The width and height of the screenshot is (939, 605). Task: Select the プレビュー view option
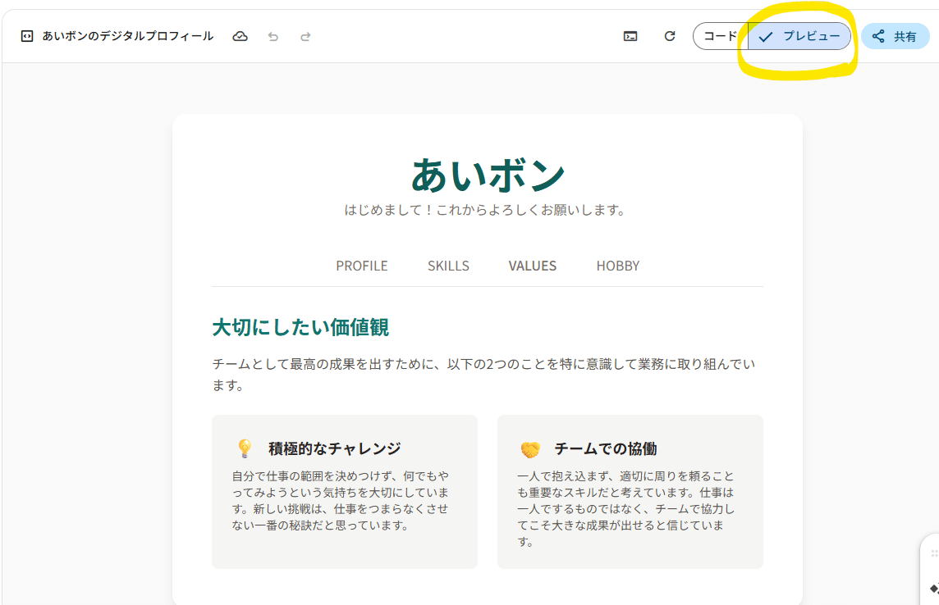click(x=800, y=36)
